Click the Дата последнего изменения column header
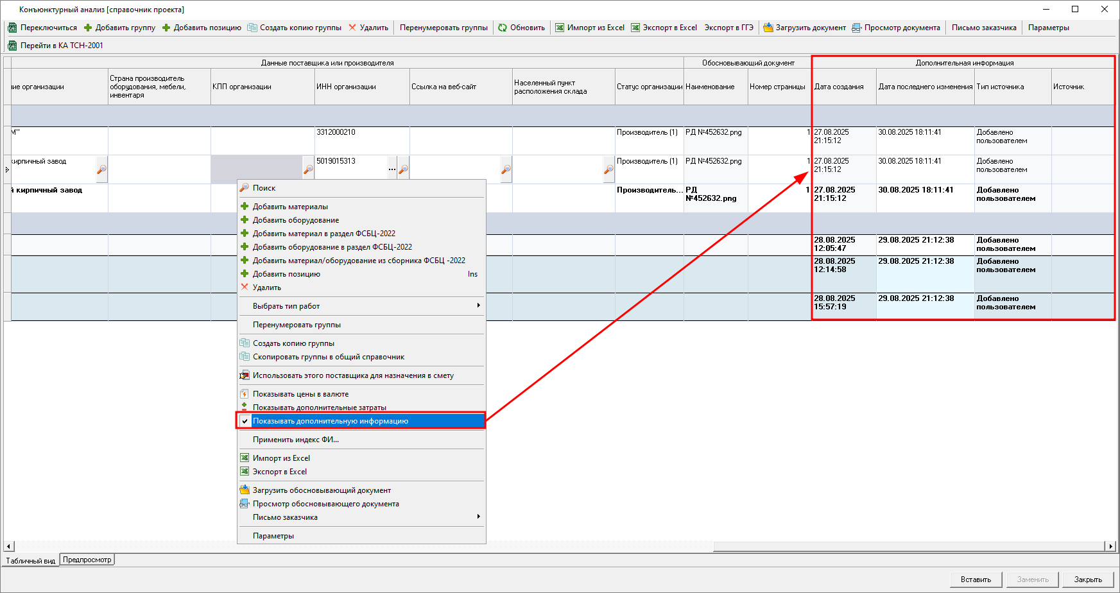 925,87
